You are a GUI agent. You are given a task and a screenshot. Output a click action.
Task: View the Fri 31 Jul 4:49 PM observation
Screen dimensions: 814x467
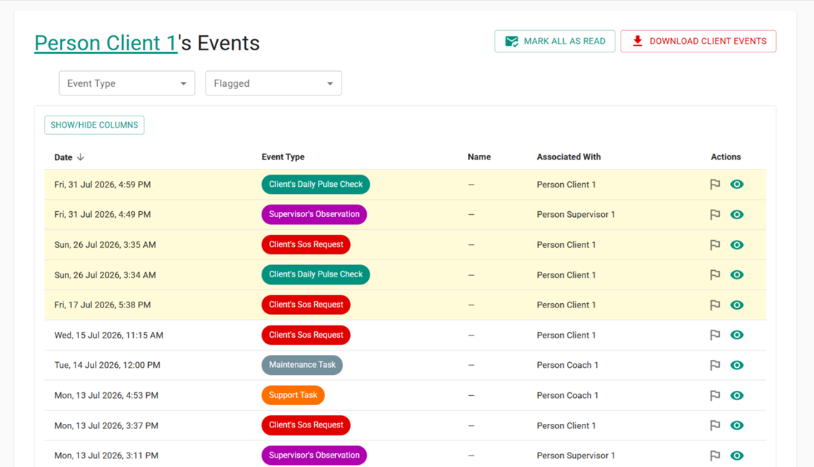[736, 214]
